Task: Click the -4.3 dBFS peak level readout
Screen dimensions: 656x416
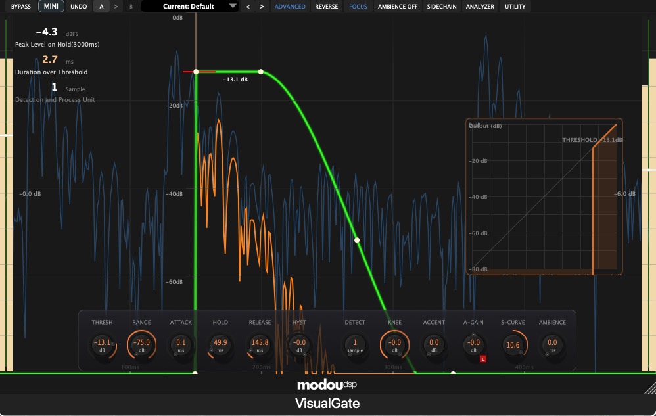Action: click(47, 32)
